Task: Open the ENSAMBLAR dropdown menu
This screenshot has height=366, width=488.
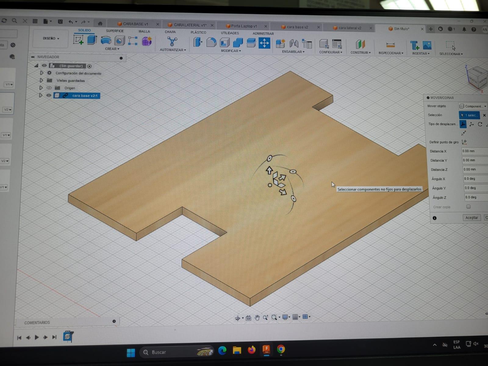Action: click(293, 52)
